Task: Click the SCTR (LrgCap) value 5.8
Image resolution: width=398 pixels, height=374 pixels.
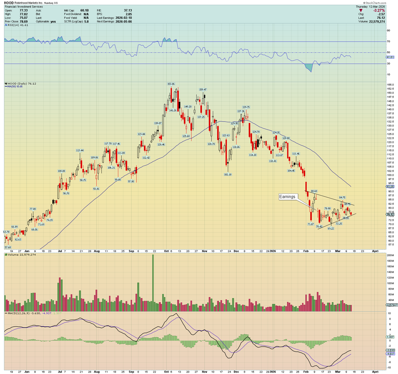Action: coord(86,21)
